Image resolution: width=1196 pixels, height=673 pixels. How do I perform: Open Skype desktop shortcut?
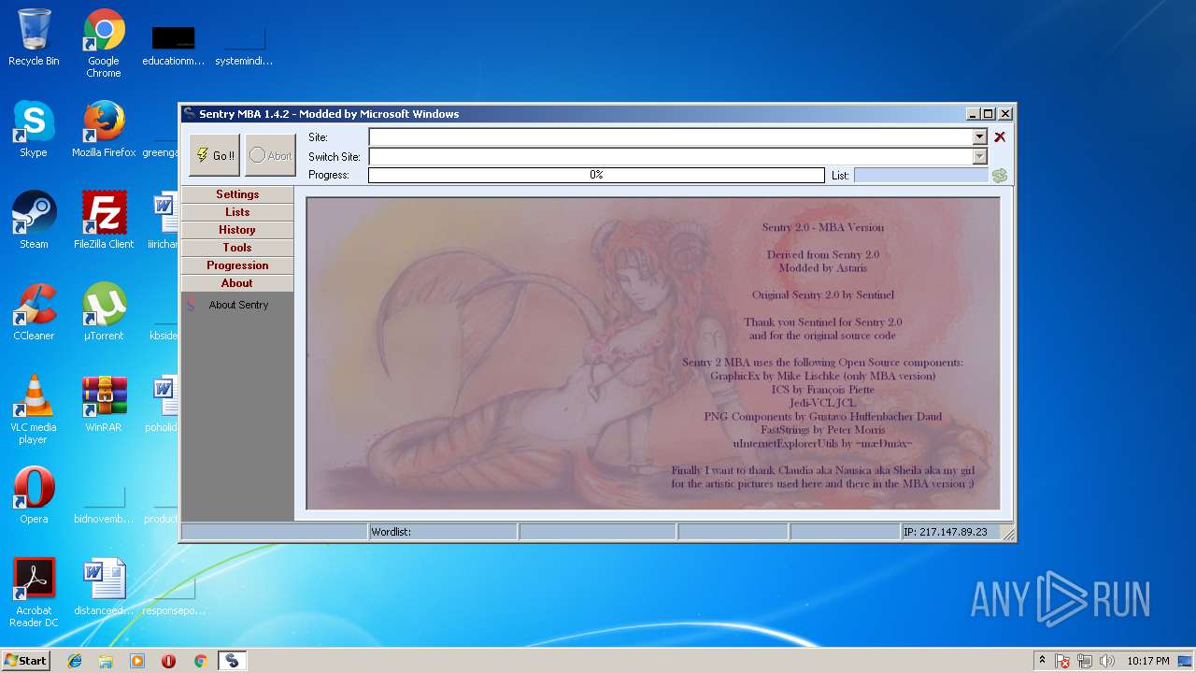(34, 129)
